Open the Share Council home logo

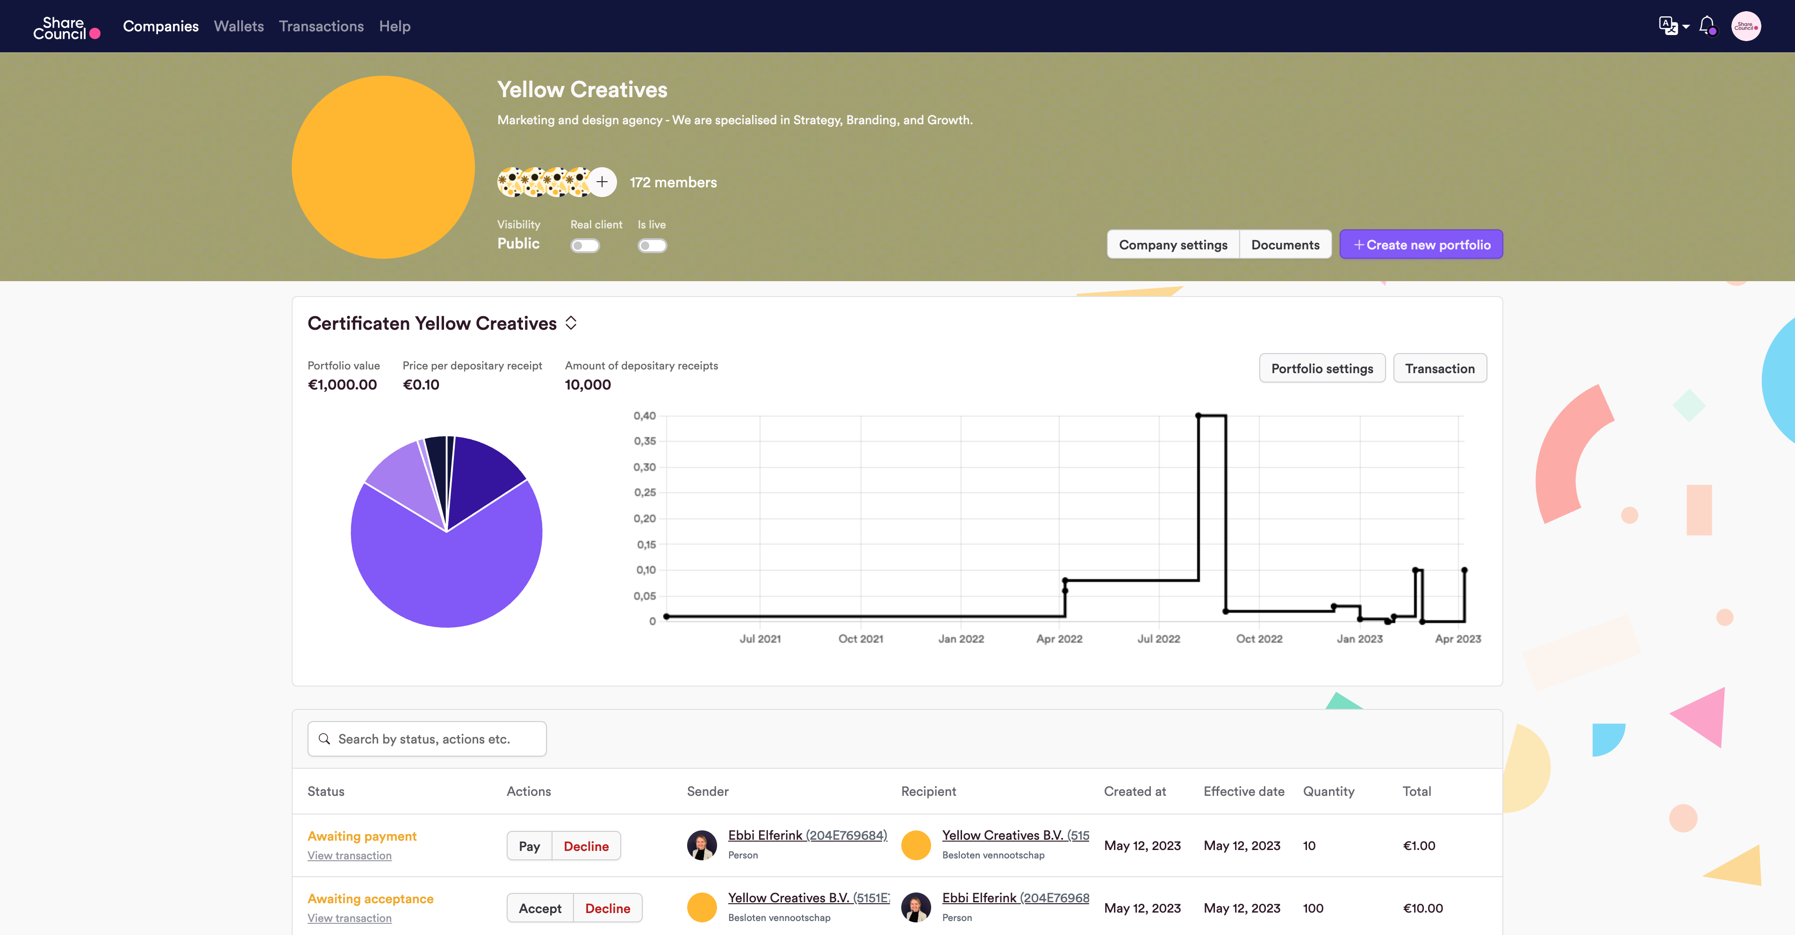pos(66,28)
